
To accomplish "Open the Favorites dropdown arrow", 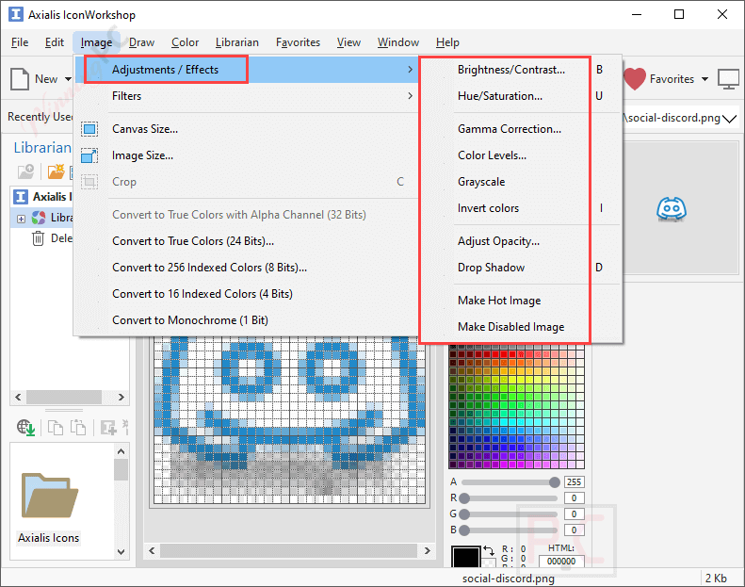I will pyautogui.click(x=705, y=79).
